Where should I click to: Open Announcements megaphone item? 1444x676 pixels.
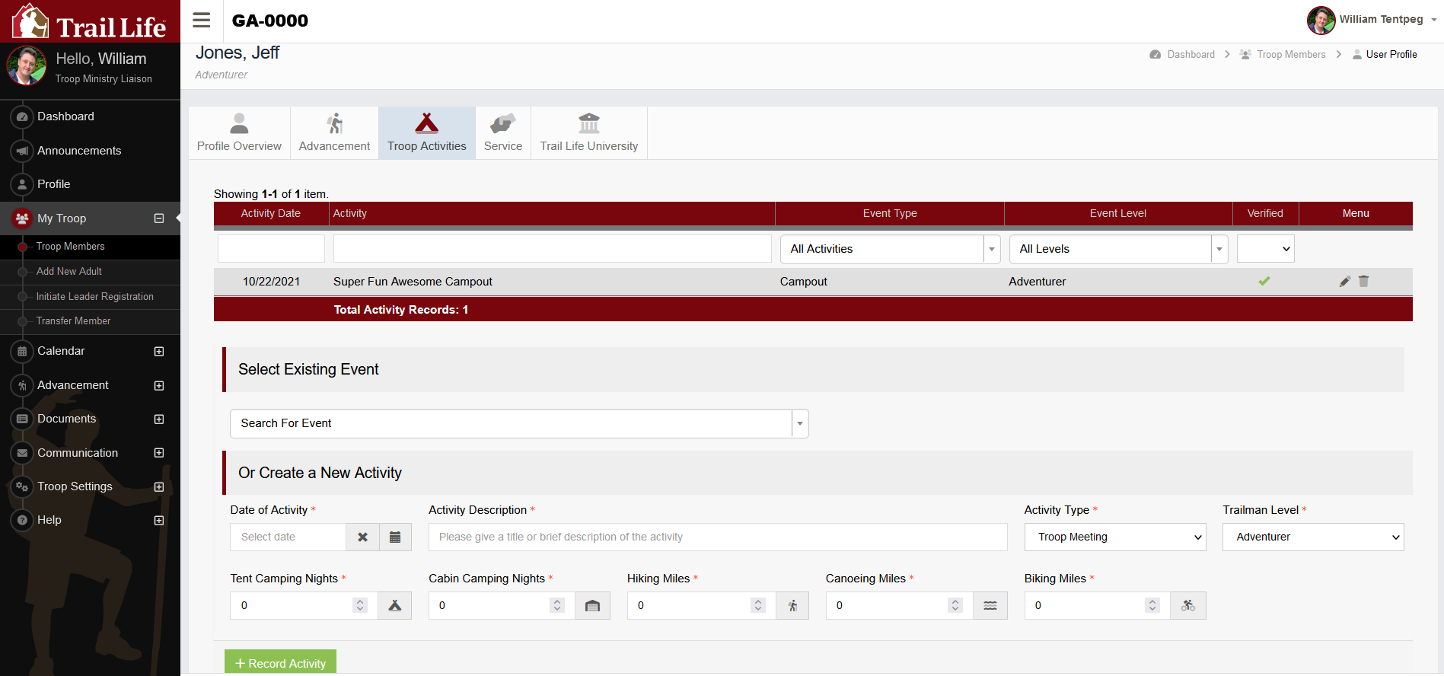point(79,151)
